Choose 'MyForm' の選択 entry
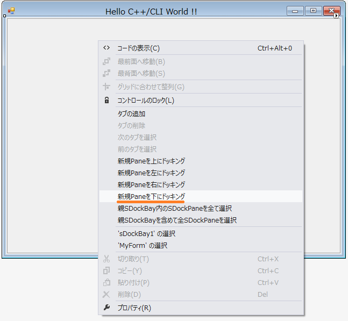Viewport: 348px width, 321px height. tap(201, 245)
